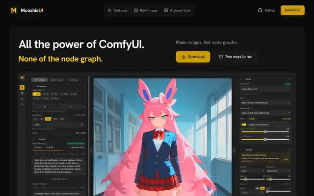Adjust the Batch slider

tap(278, 191)
